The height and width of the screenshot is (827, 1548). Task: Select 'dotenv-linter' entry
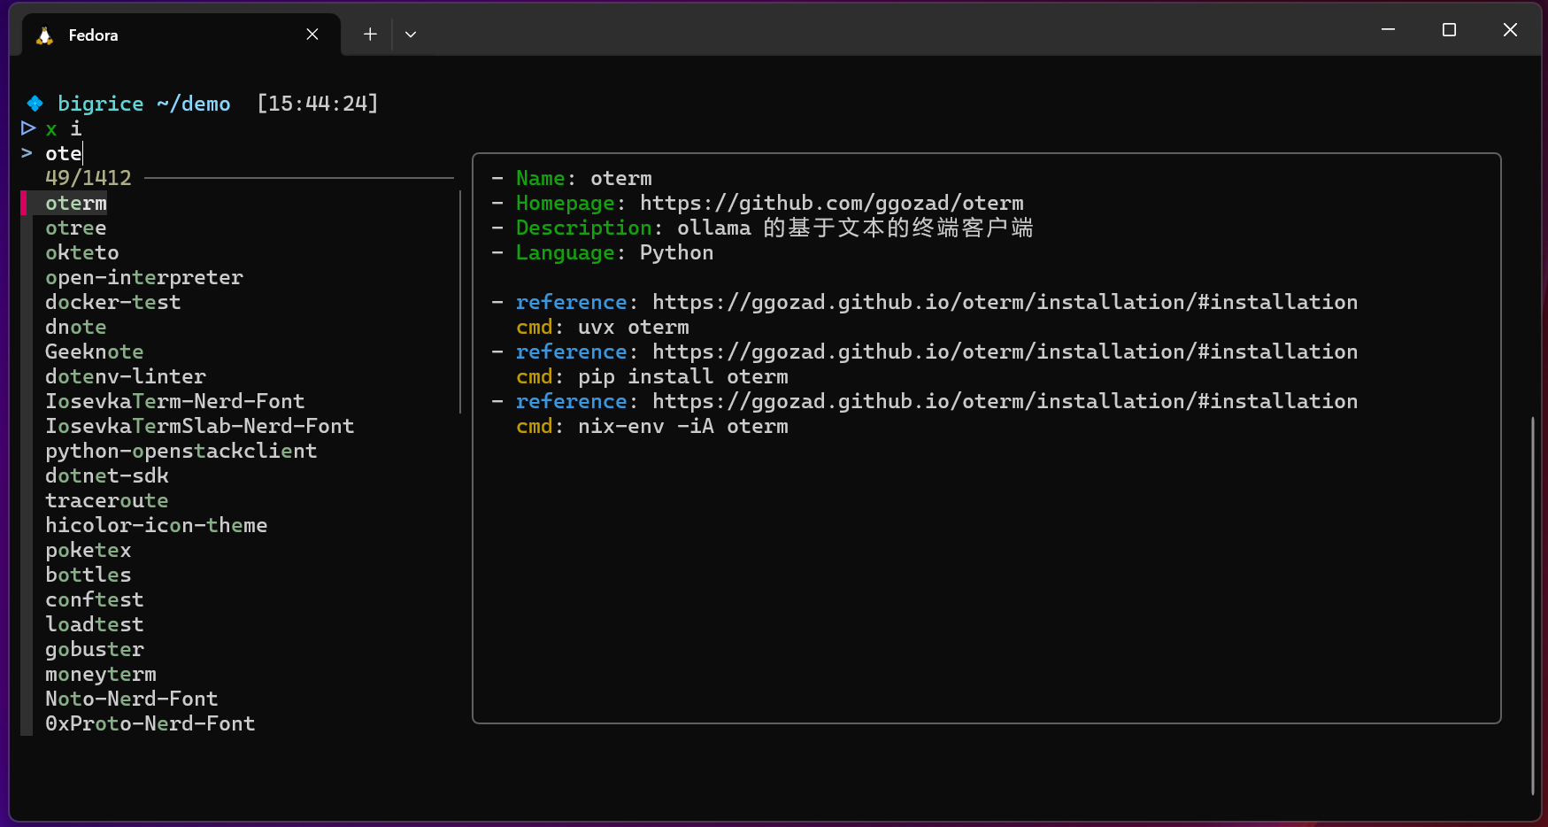pyautogui.click(x=126, y=376)
